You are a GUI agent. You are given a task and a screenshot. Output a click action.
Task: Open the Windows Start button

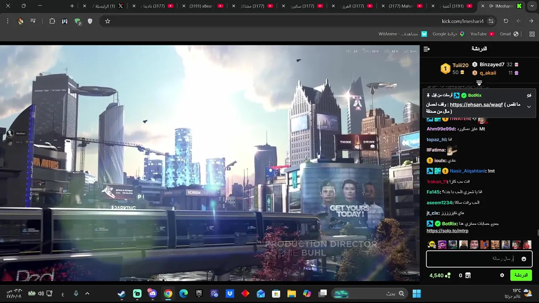click(x=417, y=294)
